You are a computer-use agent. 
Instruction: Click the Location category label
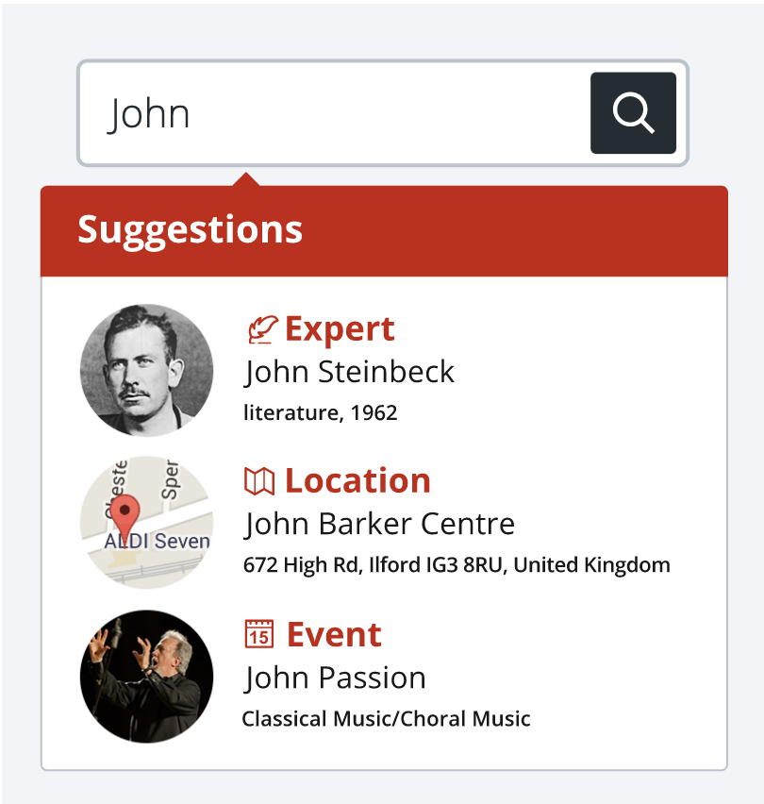pyautogui.click(x=357, y=481)
